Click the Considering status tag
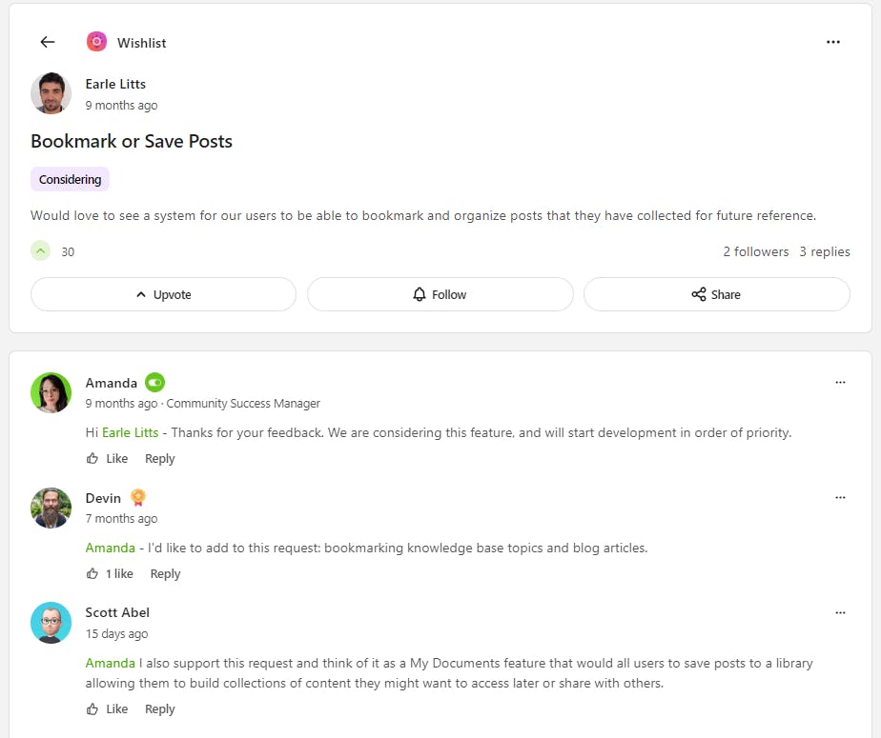881x738 pixels. pyautogui.click(x=70, y=179)
